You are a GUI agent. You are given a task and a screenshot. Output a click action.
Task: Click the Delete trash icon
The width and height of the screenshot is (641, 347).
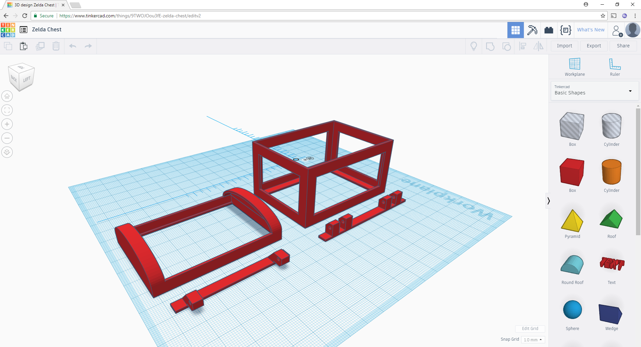tap(56, 46)
